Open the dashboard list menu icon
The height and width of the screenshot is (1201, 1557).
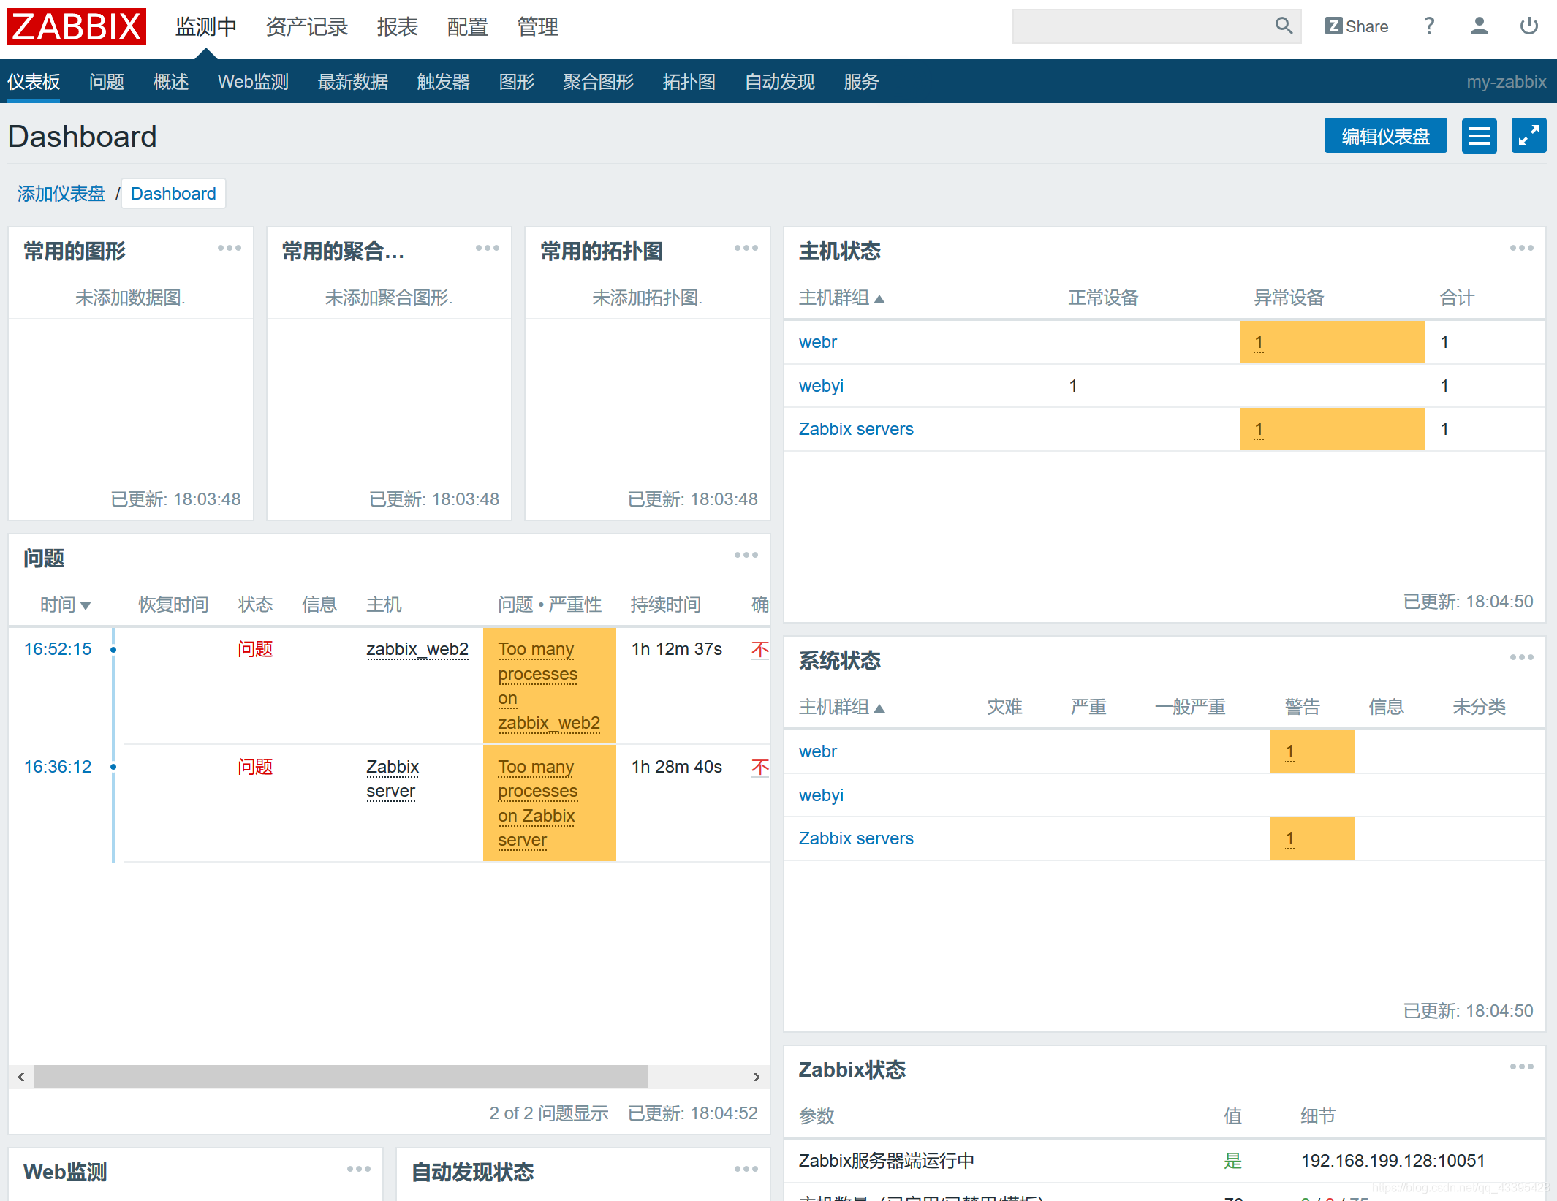(x=1480, y=136)
